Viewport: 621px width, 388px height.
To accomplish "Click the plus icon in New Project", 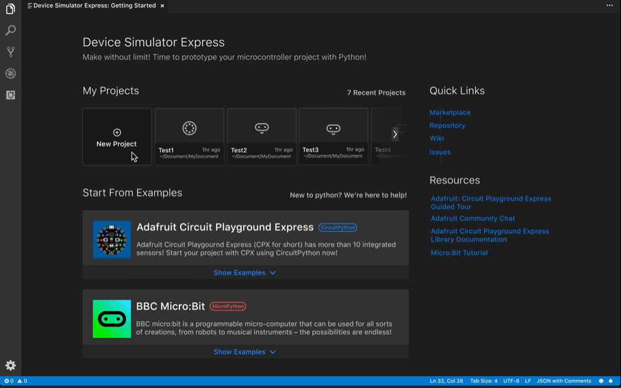I will point(117,132).
